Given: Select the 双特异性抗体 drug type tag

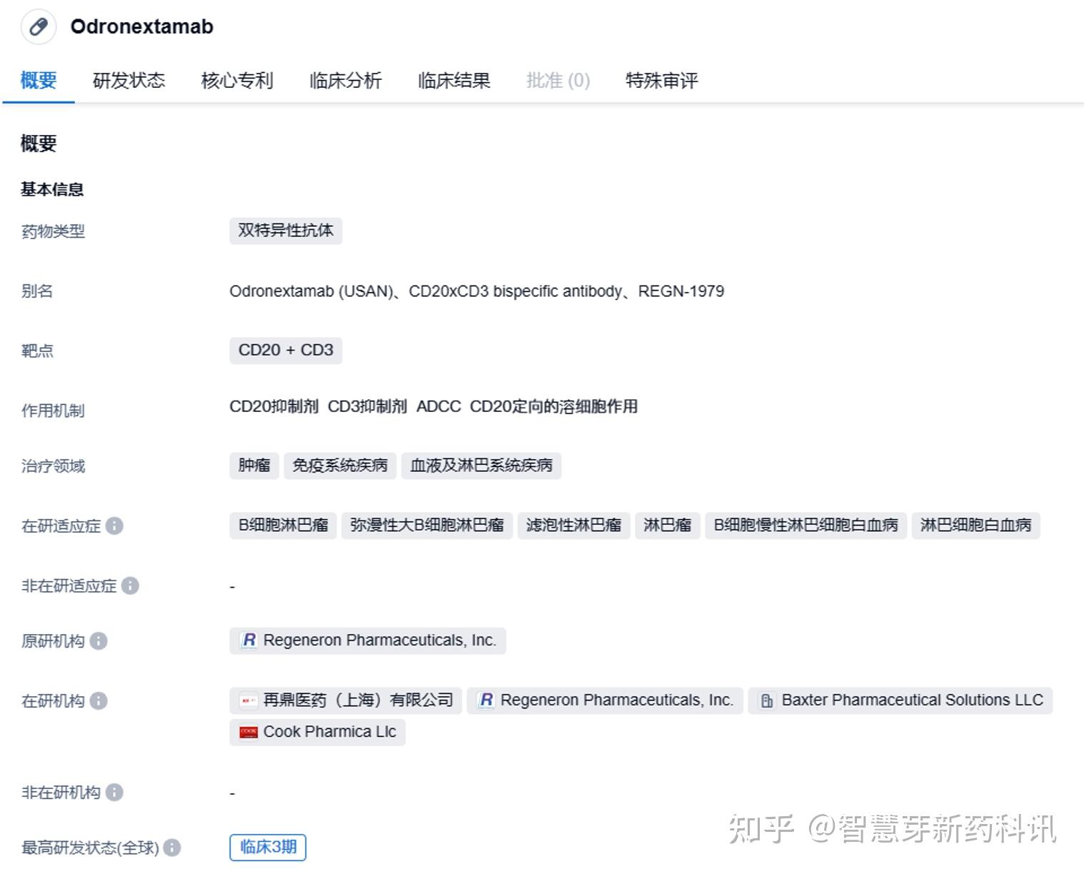Looking at the screenshot, I should point(285,231).
